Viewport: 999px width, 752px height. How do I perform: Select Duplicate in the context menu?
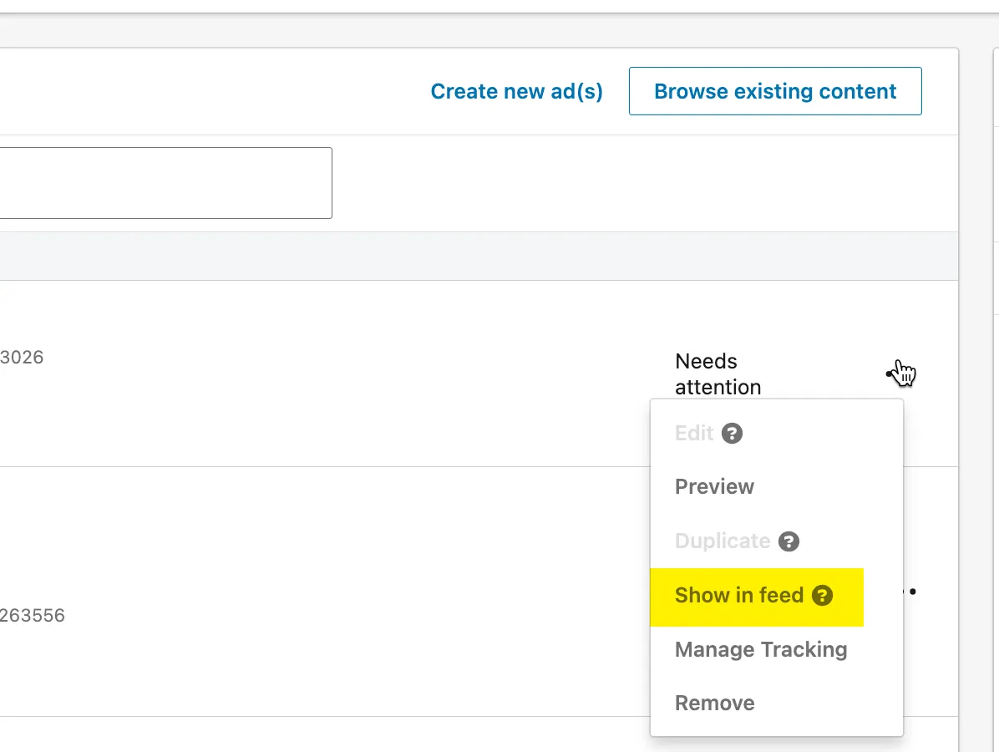pyautogui.click(x=722, y=541)
